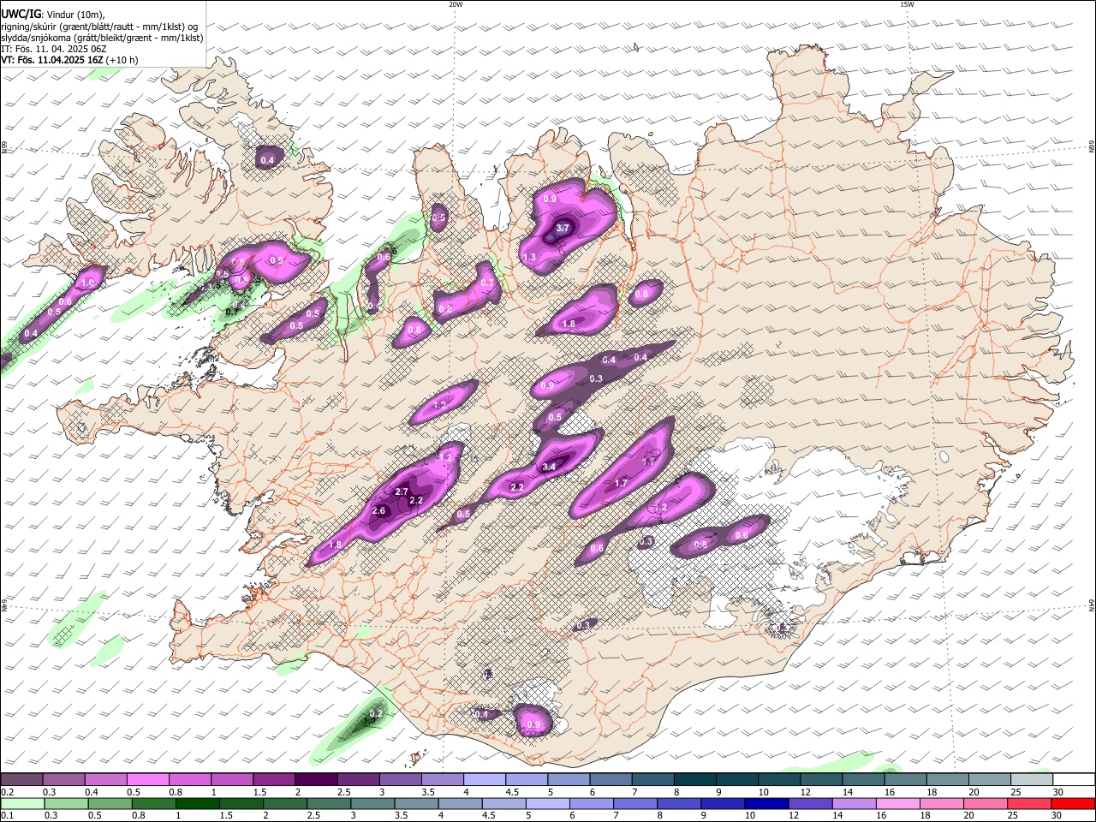
Task: Pick the white last swatch in the snow legend
Action: tap(1073, 780)
